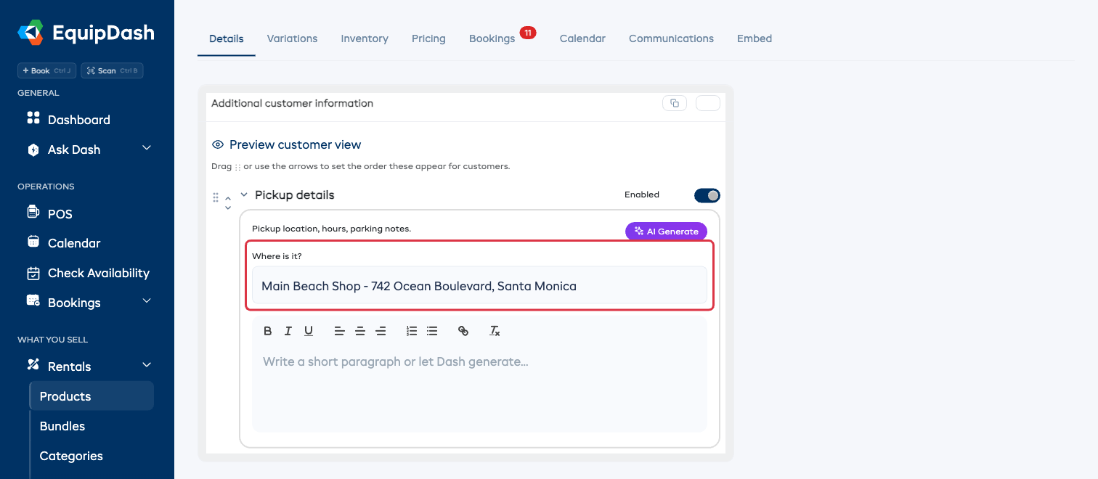
Task: Click the AI Generate button
Action: [666, 232]
